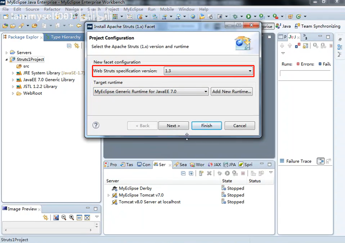Click Next Failed Test arrow in JUnit view
The image size is (345, 243).
tap(282, 46)
